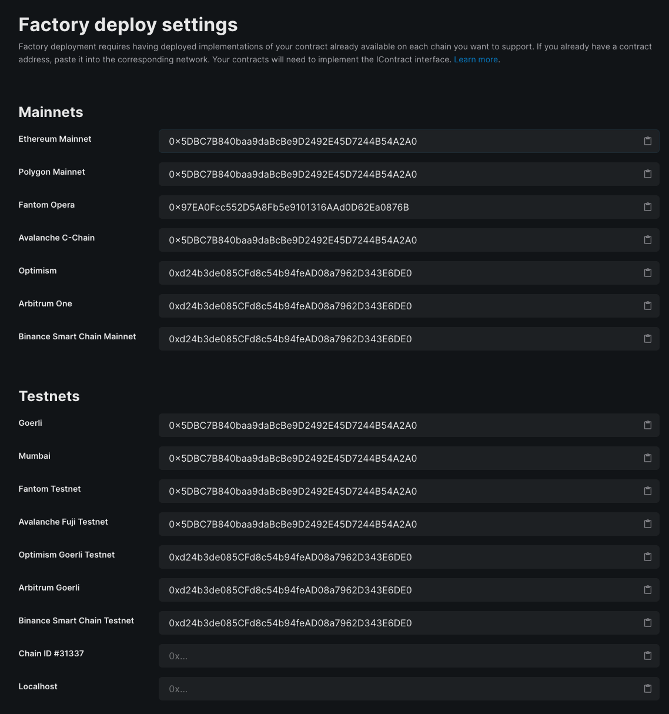Click paste icon for Goerli testnet
The image size is (669, 714).
click(x=648, y=425)
